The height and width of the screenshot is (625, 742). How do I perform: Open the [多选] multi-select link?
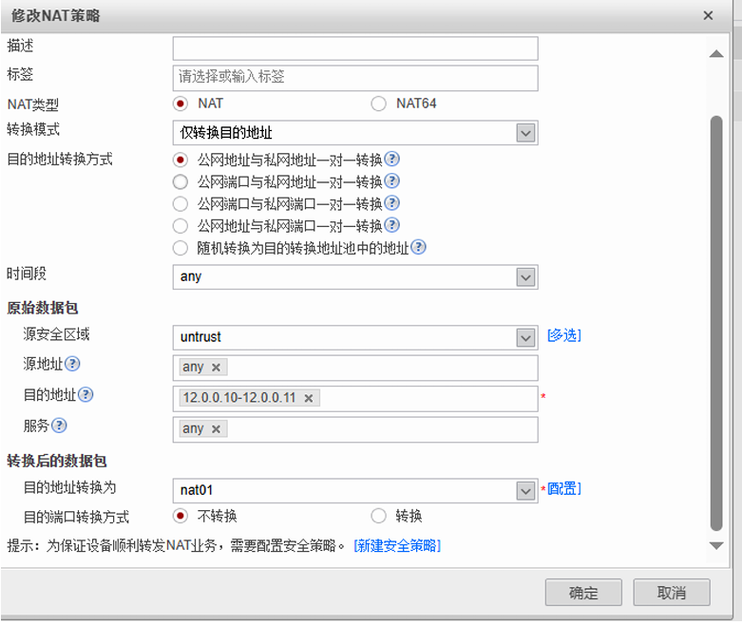point(564,335)
